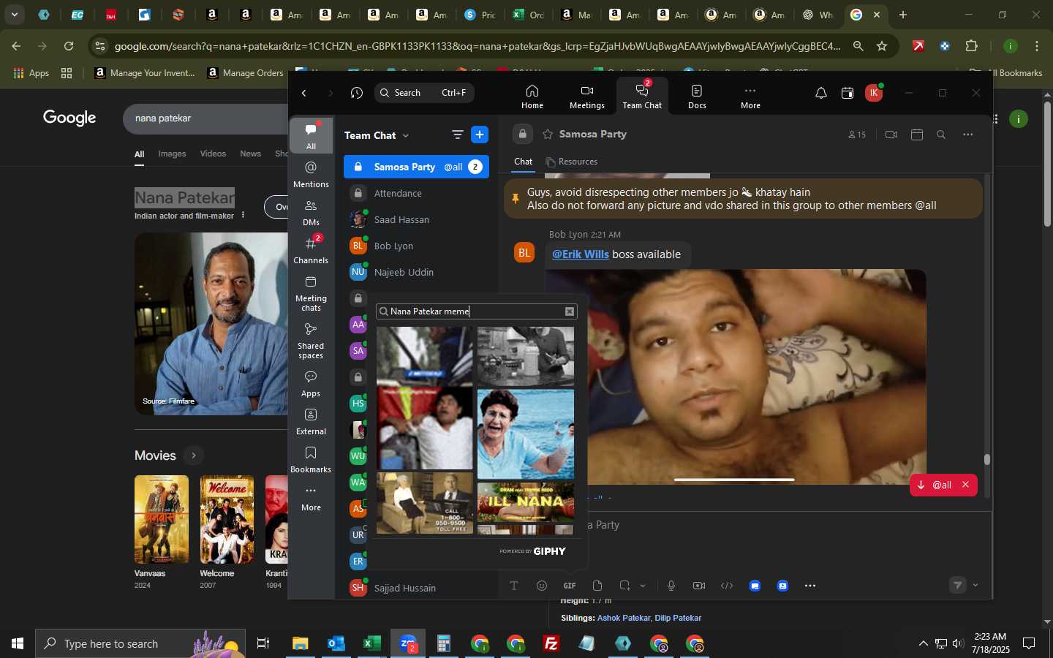Image resolution: width=1053 pixels, height=658 pixels.
Task: Click the Nana Patekar meme search box
Action: [476, 311]
